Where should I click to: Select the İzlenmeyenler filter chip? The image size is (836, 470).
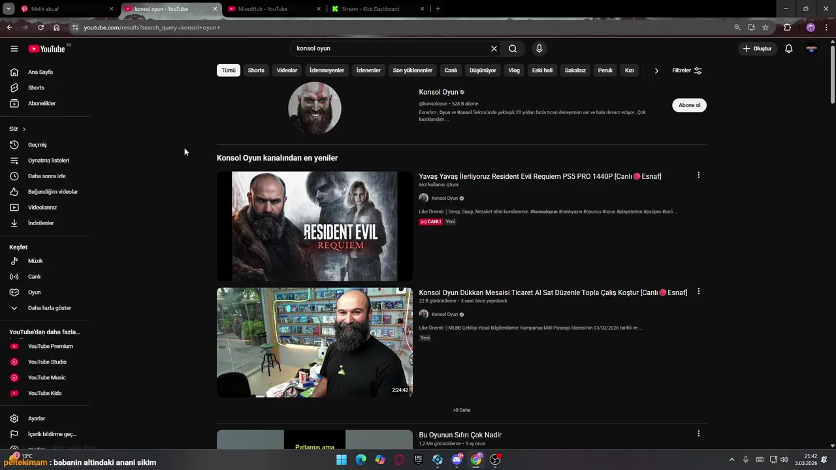click(327, 70)
